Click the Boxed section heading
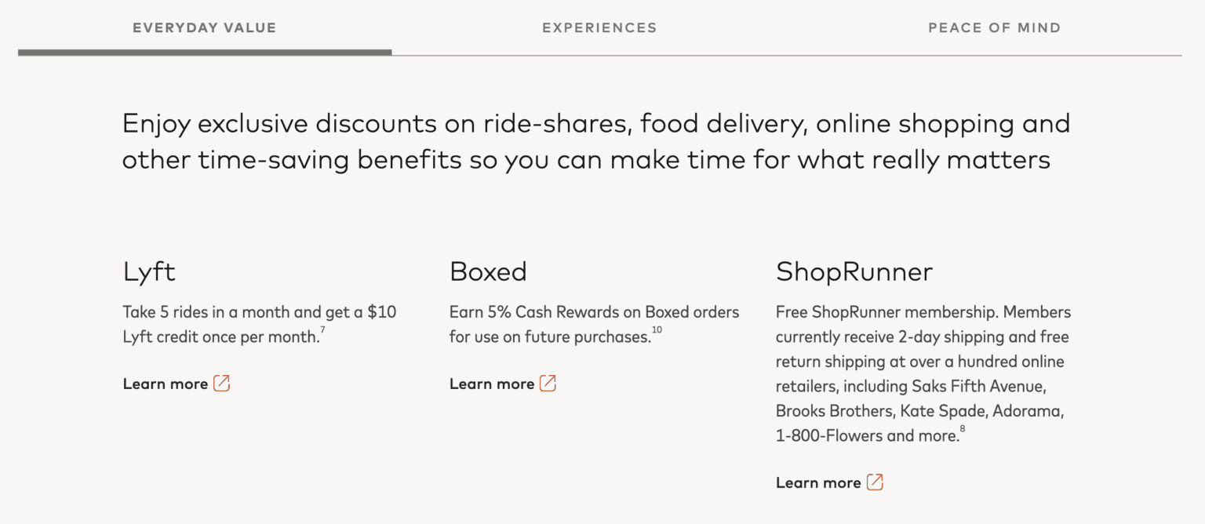Viewport: 1205px width, 524px height. point(488,271)
